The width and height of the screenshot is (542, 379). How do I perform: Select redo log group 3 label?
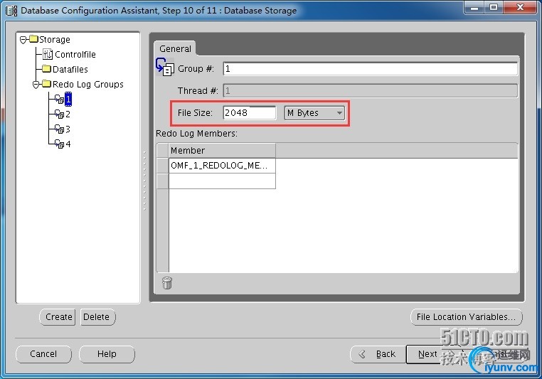pos(68,129)
